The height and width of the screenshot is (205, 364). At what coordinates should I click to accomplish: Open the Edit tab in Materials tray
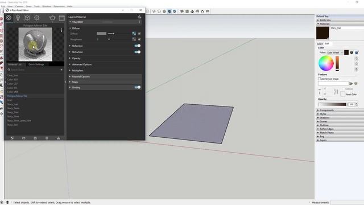[327, 44]
